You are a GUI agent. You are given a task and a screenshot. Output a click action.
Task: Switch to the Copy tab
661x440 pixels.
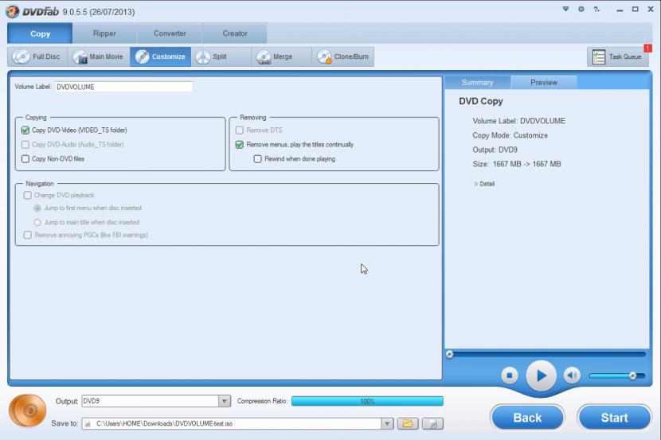[x=40, y=33]
